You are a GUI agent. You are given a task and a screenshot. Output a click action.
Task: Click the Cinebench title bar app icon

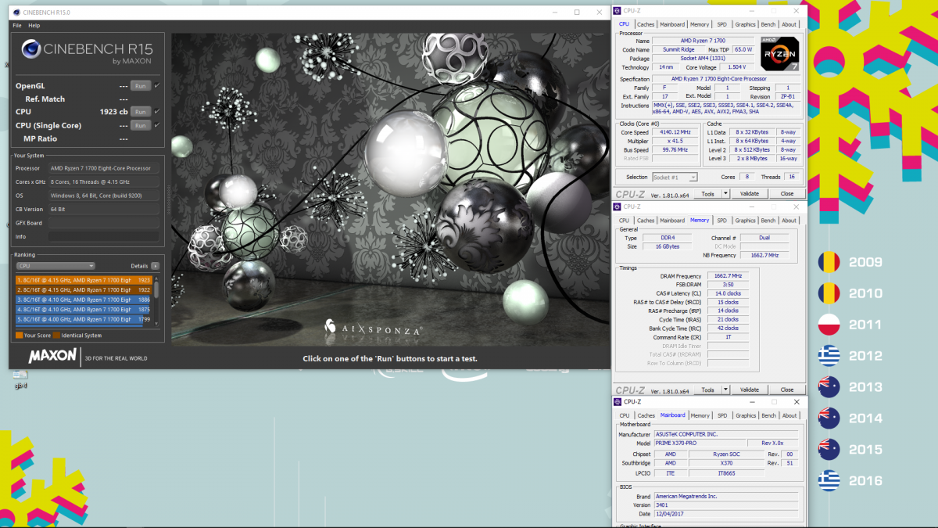(x=17, y=13)
